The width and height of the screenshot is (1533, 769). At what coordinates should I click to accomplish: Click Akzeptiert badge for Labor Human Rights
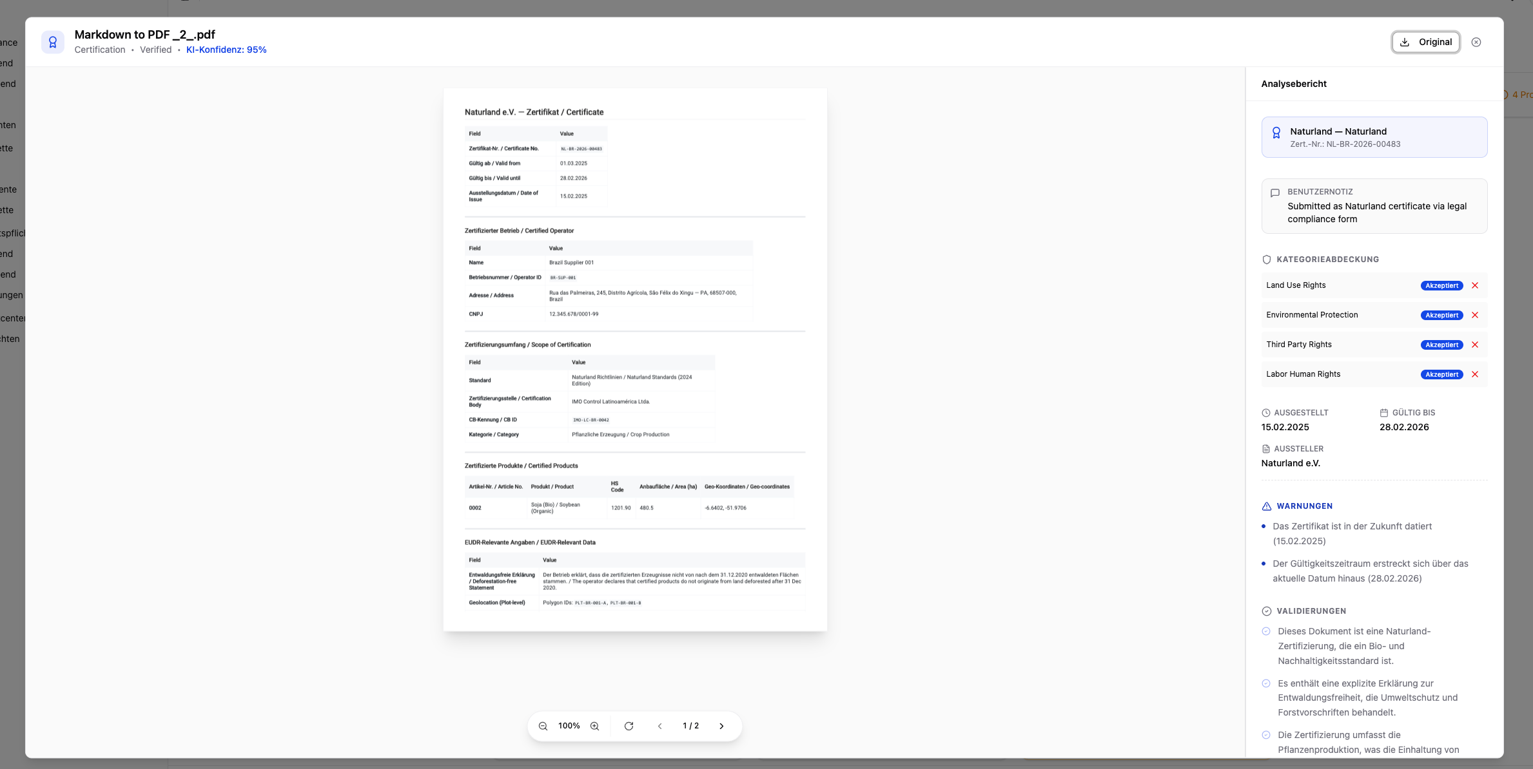tap(1441, 375)
